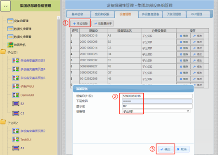
Task: Select device C3 in the tree
Action: tap(18, 113)
